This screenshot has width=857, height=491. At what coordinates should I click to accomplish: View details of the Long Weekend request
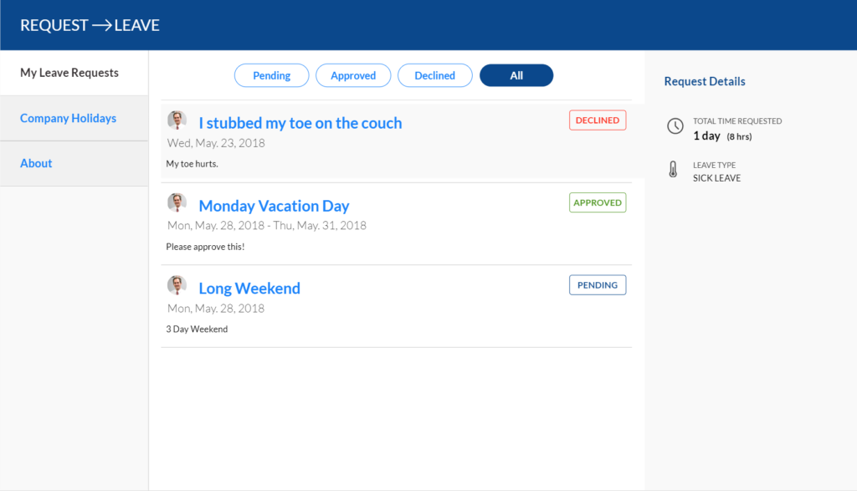[249, 288]
